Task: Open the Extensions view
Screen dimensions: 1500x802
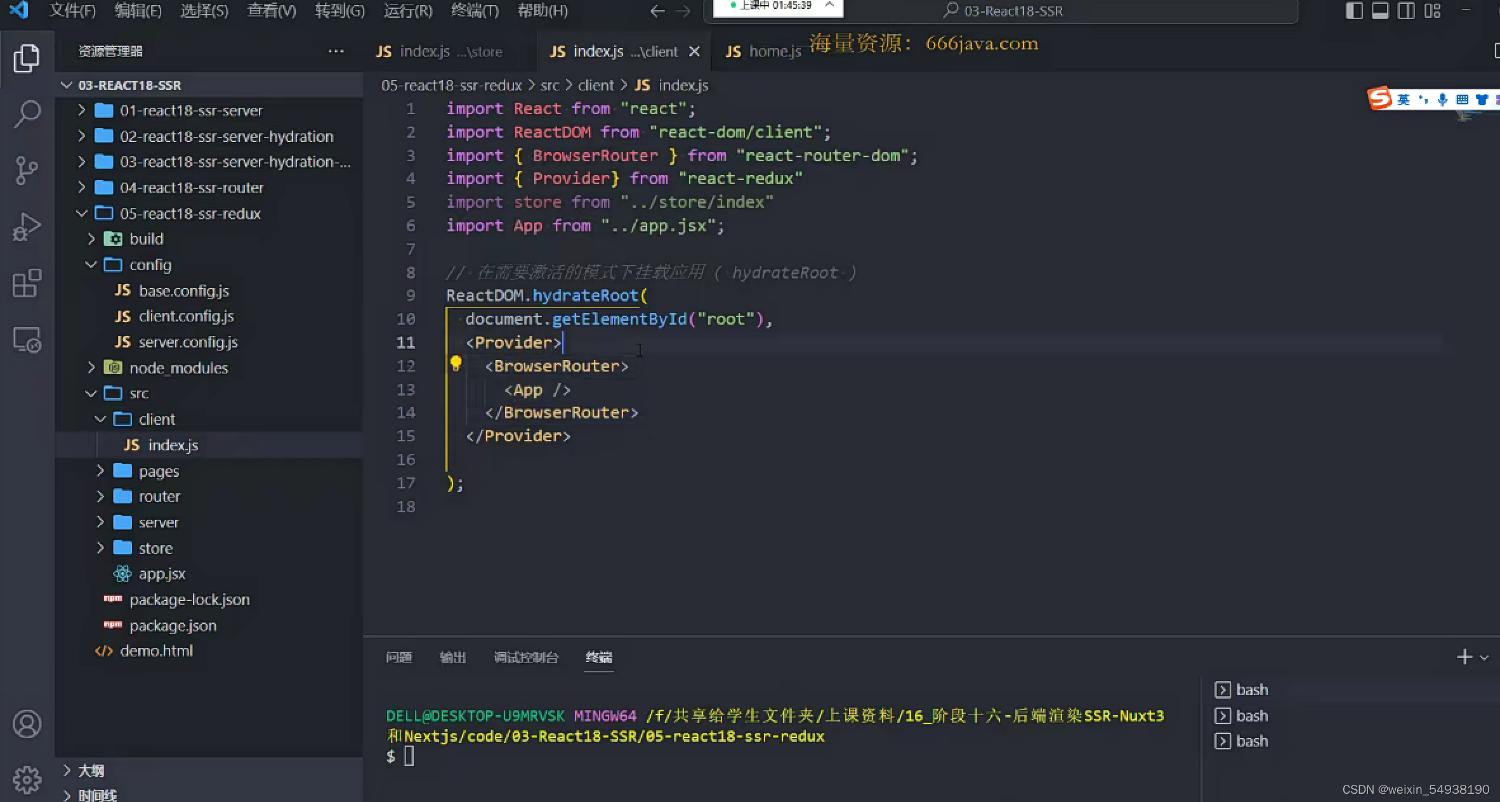Action: (x=27, y=283)
